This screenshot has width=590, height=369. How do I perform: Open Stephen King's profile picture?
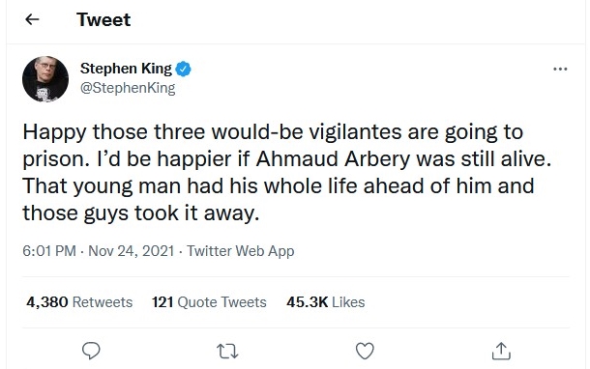point(45,79)
